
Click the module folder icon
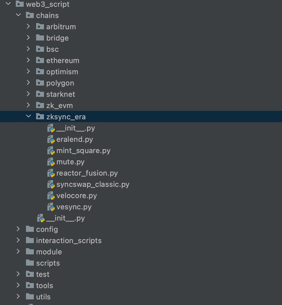pos(30,252)
